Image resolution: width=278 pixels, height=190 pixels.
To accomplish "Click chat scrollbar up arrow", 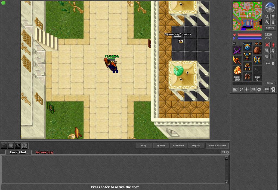I will 226,158.
